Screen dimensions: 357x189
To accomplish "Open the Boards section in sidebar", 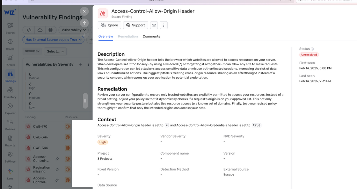I will pos(10,28).
